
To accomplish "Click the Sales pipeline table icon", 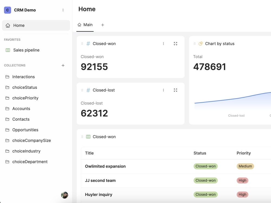I will (7, 50).
